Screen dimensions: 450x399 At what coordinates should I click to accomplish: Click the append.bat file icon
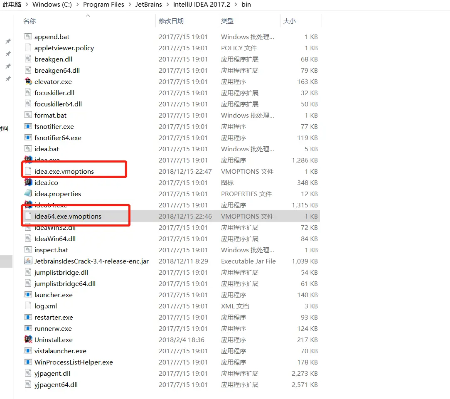pyautogui.click(x=28, y=37)
